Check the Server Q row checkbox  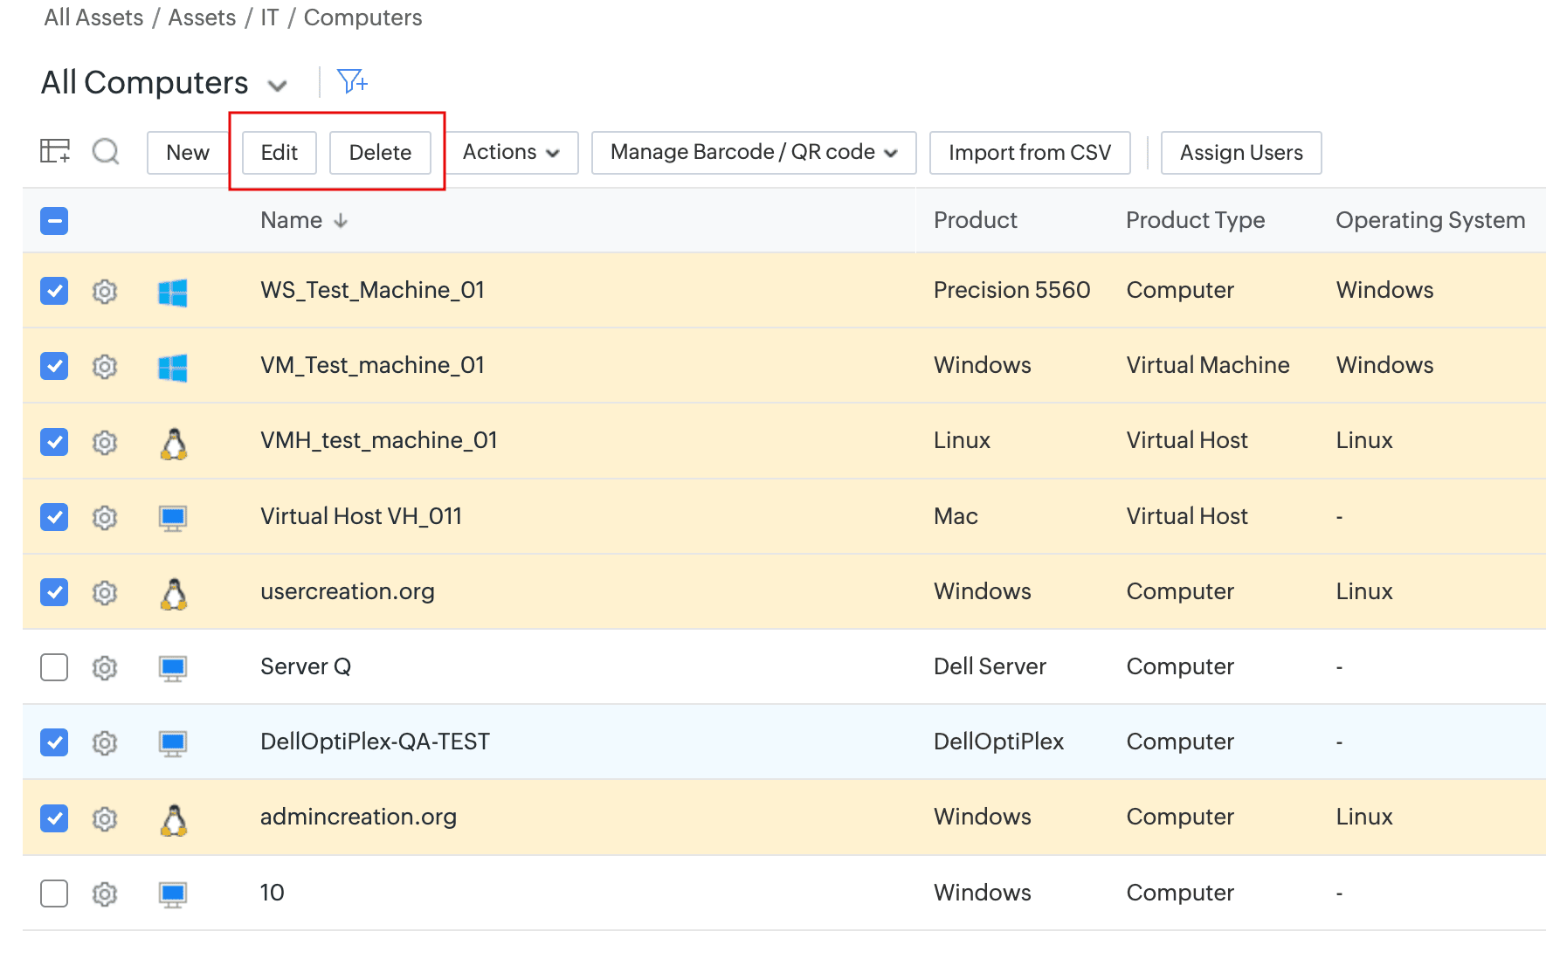click(x=54, y=667)
